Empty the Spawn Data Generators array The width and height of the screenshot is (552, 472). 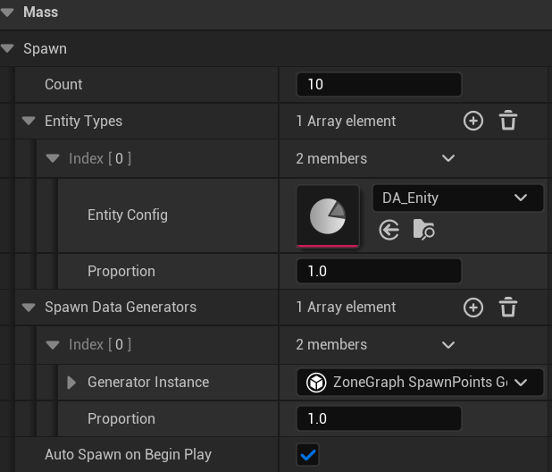point(508,308)
